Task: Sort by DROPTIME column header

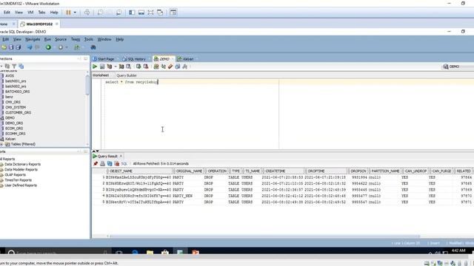Action: coord(327,171)
